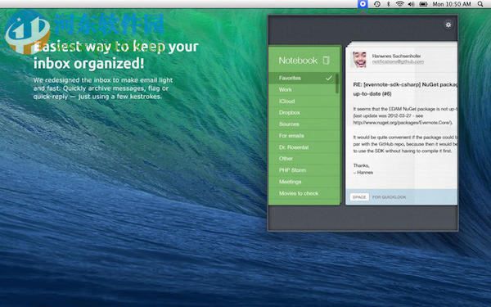Open Spotlight search magnifier
The width and height of the screenshot is (491, 307).
tap(480, 4)
